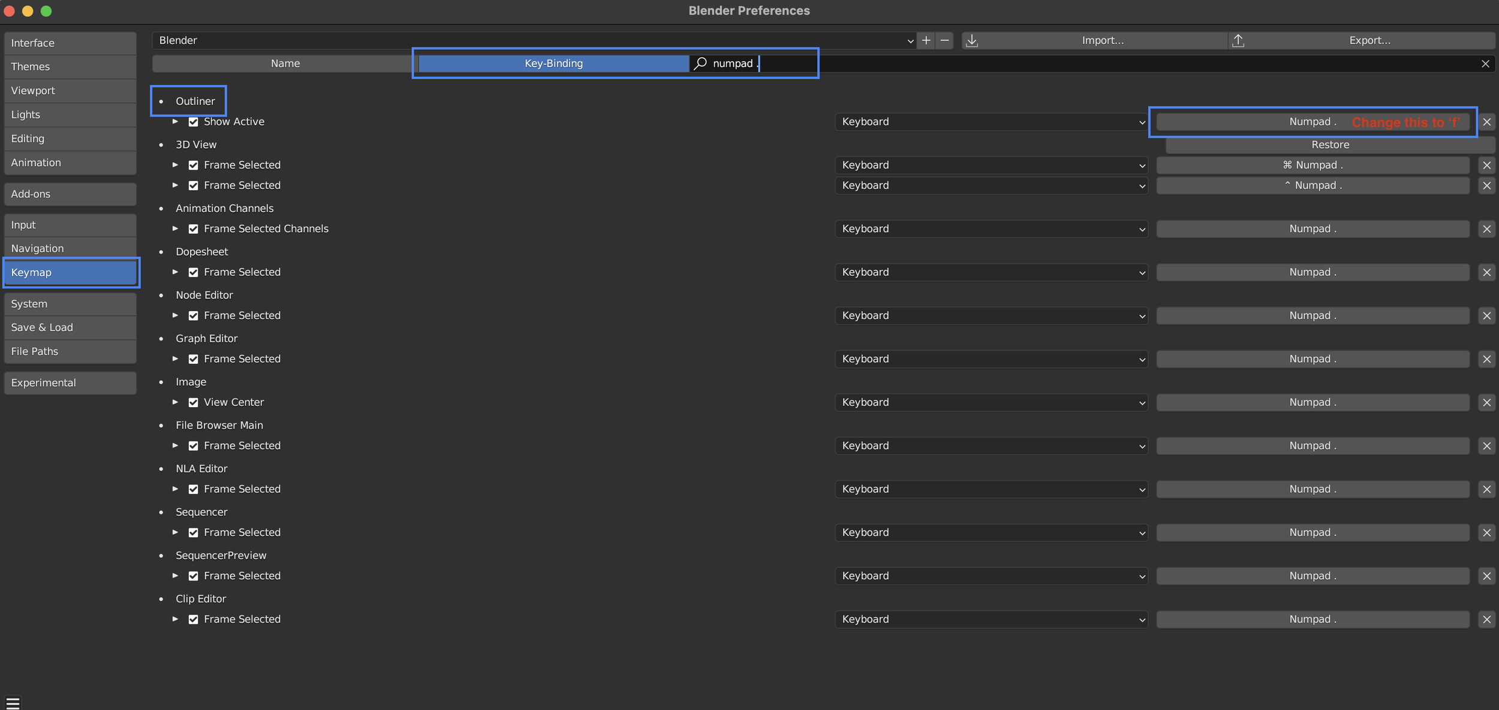Remove the Image View Center keymap item
Screen dimensions: 1499x710
coord(1486,402)
